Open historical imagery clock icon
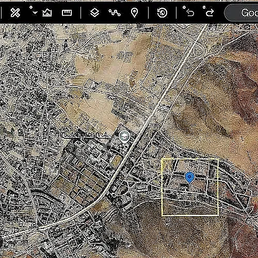The height and width of the screenshot is (258, 258). pyautogui.click(x=162, y=12)
